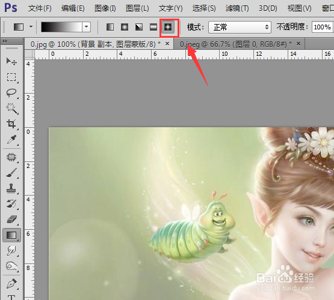The width and height of the screenshot is (334, 300).
Task: Select the Type tool
Action: coord(11,297)
